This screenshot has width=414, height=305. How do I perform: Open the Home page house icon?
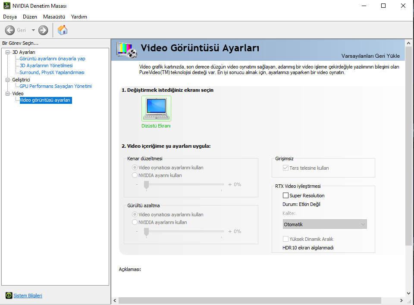63,30
